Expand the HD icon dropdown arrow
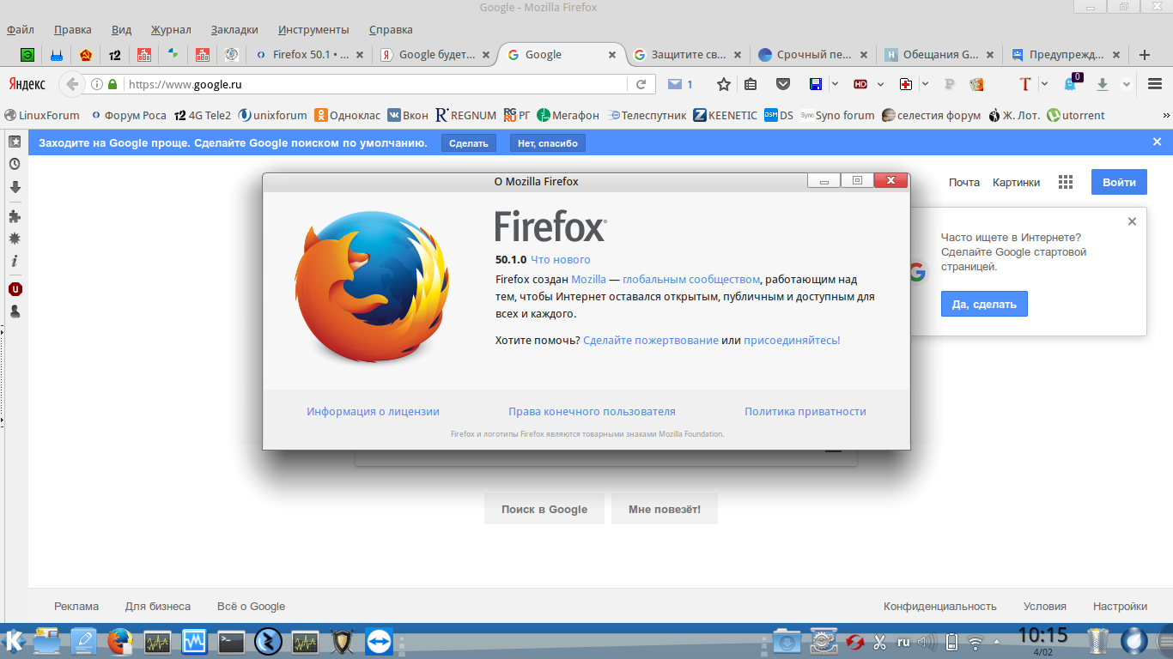Viewport: 1173px width, 659px height. [x=880, y=84]
